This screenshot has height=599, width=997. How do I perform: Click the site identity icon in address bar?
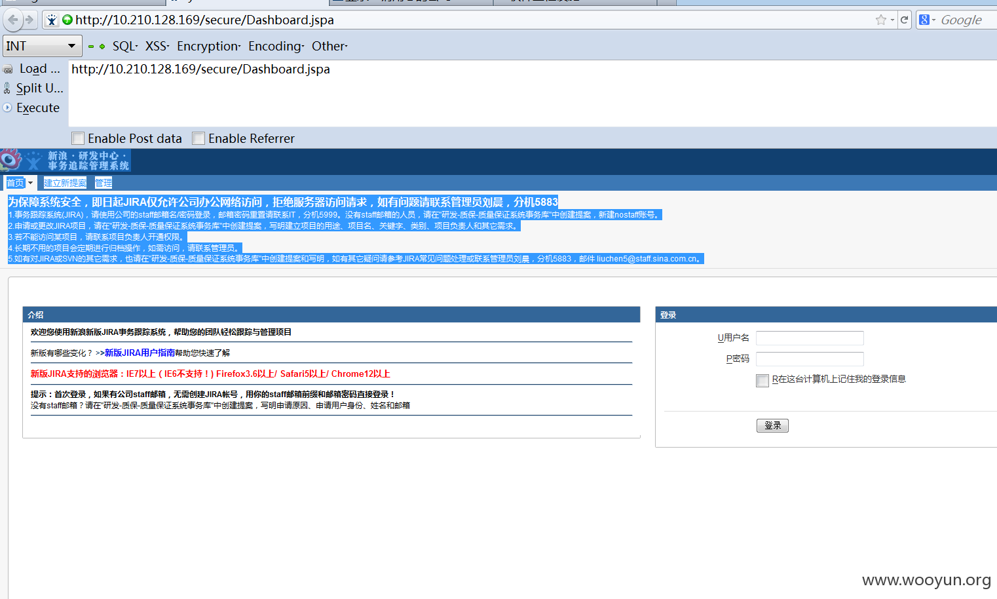(x=52, y=20)
